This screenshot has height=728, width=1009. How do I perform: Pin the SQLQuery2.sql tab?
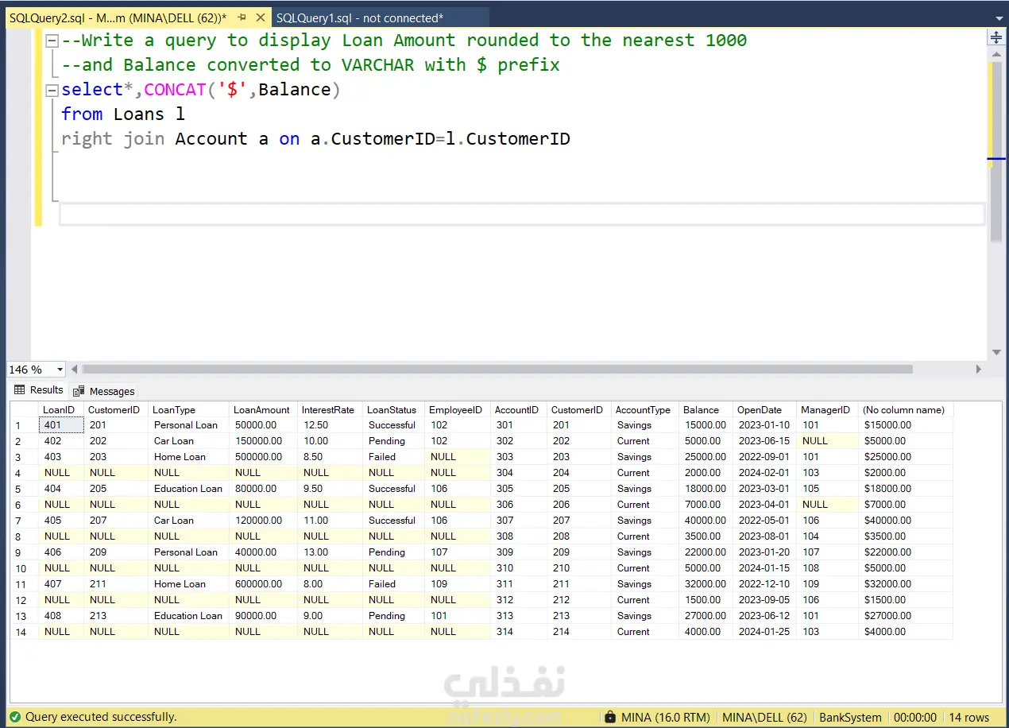240,17
